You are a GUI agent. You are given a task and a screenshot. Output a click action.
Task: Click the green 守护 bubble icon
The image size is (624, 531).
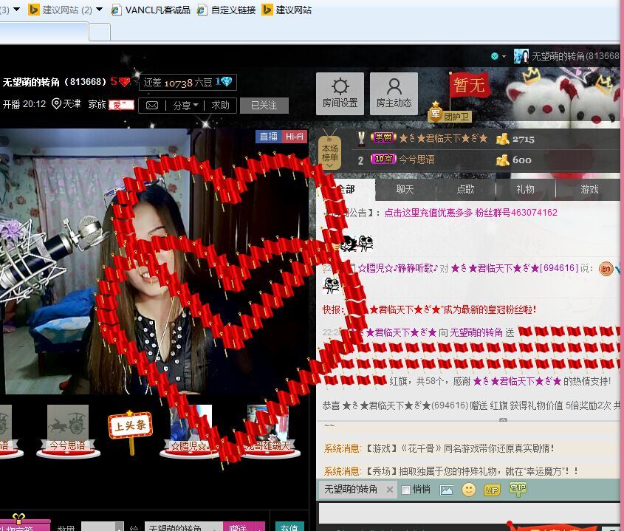pyautogui.click(x=518, y=489)
